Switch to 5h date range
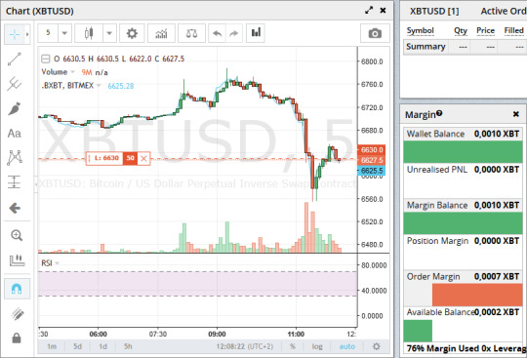527x358 pixels. 128,346
